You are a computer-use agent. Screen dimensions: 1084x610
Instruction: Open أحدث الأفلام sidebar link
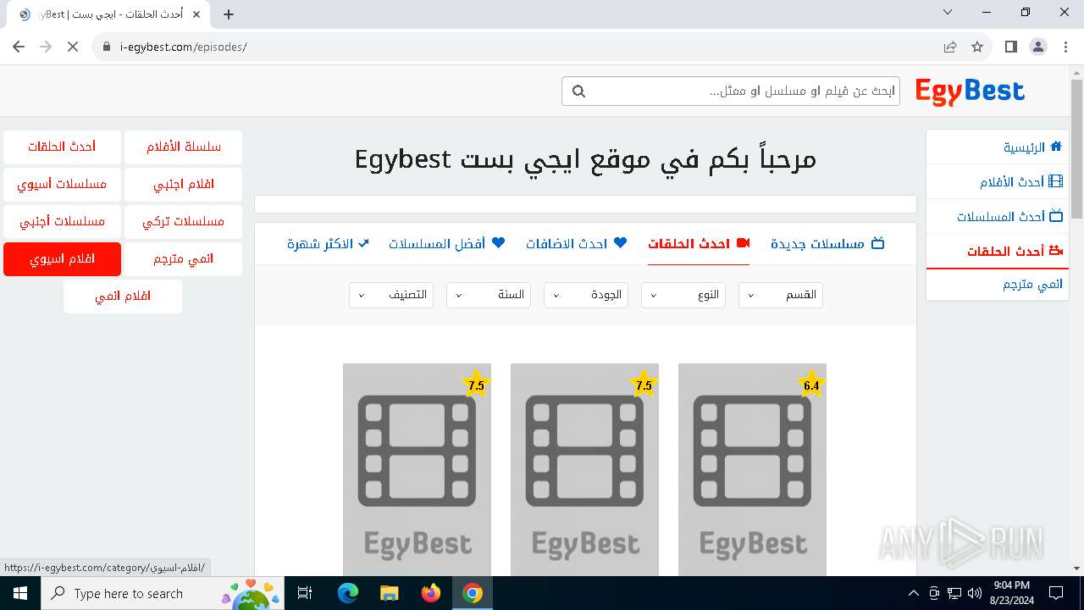pos(998,182)
